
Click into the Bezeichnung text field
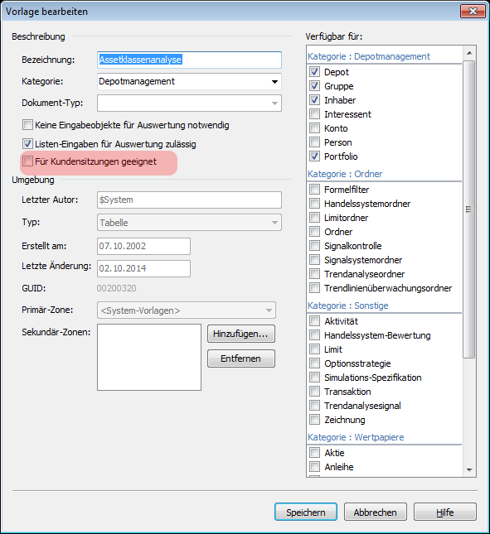pos(189,60)
